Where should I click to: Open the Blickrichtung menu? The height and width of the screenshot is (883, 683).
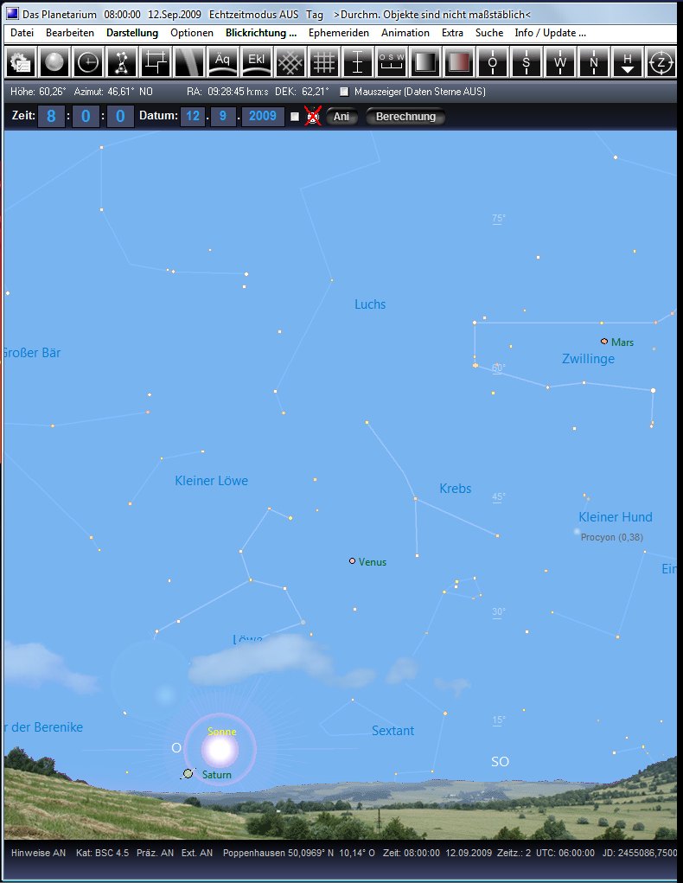[260, 33]
